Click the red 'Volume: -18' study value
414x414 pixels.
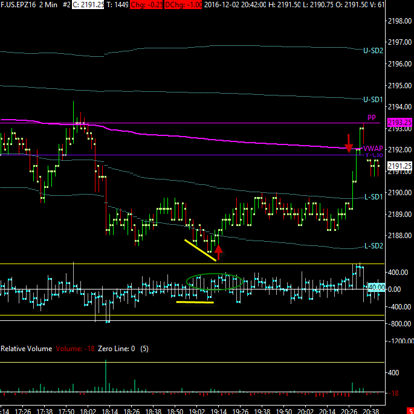point(76,349)
